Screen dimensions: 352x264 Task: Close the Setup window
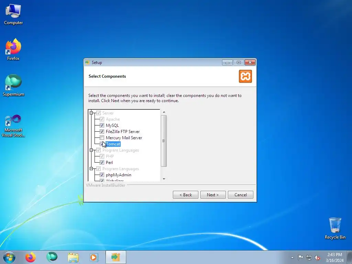click(250, 63)
